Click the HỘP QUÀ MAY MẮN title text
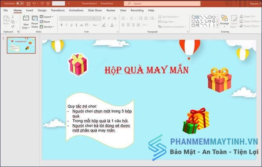Image resolution: width=262 pixels, height=167 pixels. coord(147,70)
